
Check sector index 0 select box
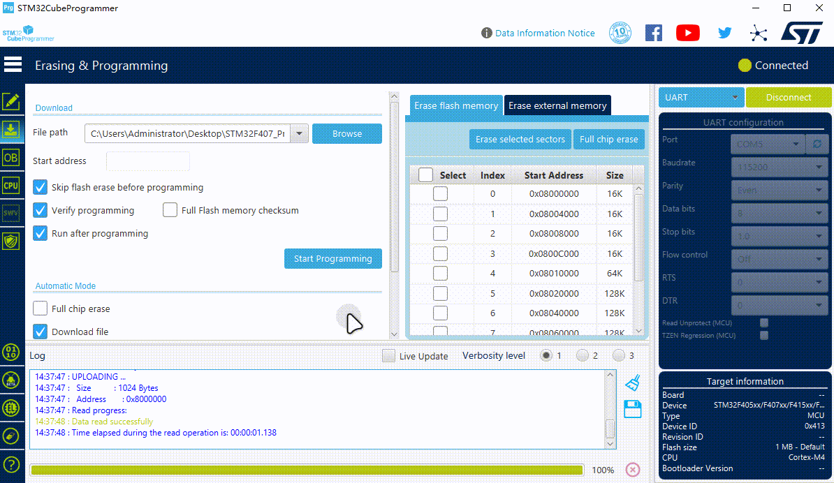click(440, 194)
